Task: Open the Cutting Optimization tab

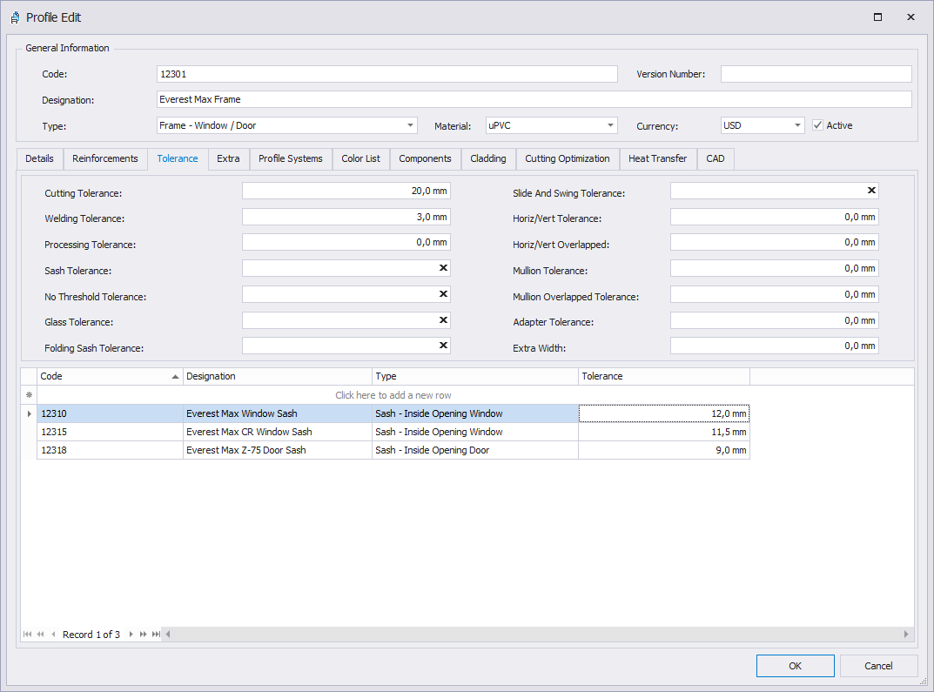Action: [567, 158]
